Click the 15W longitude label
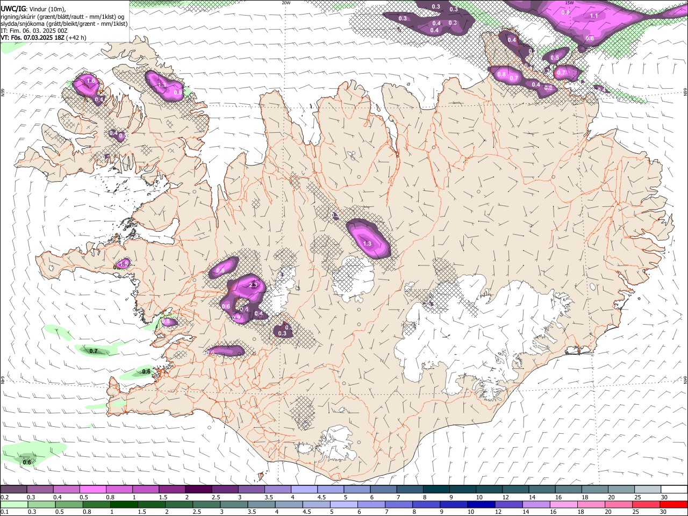The height and width of the screenshot is (516, 688). tap(569, 3)
